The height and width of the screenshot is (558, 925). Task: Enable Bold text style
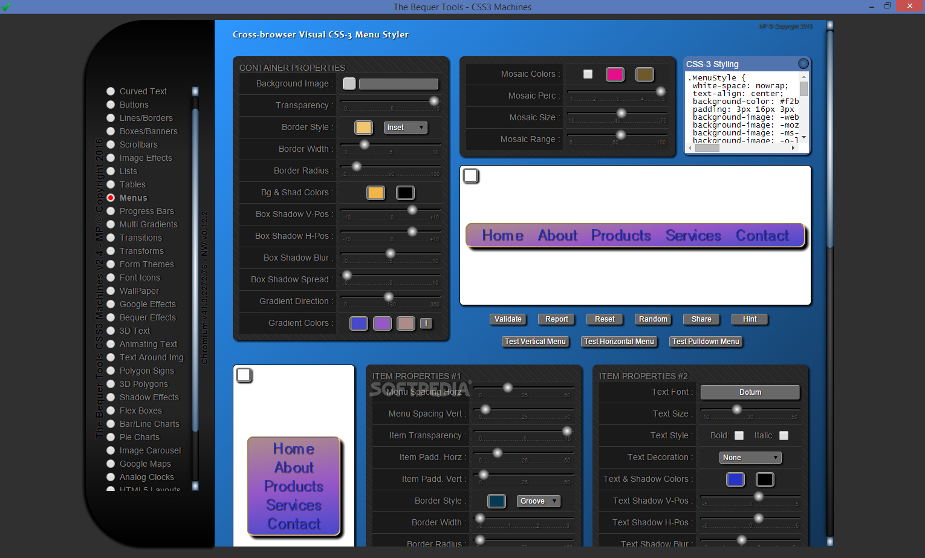tap(739, 435)
